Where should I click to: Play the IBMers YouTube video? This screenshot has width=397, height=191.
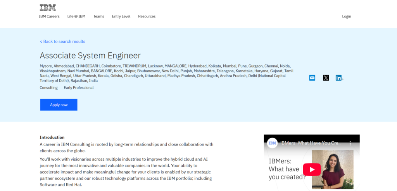pyautogui.click(x=312, y=170)
